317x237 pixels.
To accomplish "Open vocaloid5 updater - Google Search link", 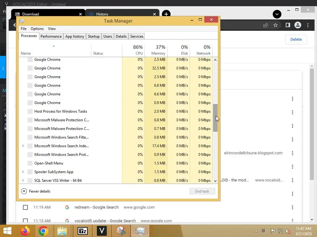I will click(105, 221).
